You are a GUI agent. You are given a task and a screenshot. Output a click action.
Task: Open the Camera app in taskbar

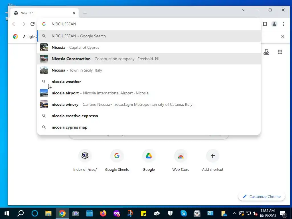76,213
